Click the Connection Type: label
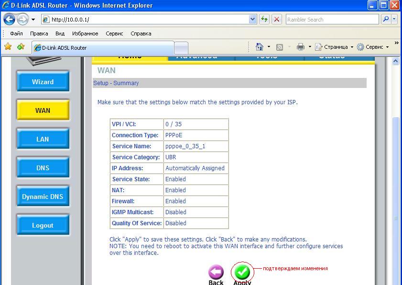The image size is (402, 285). point(135,135)
